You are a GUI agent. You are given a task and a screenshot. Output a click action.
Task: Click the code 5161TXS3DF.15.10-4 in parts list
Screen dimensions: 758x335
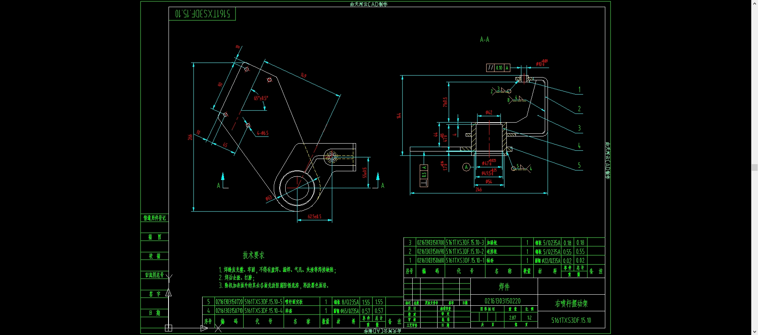tap(263, 311)
